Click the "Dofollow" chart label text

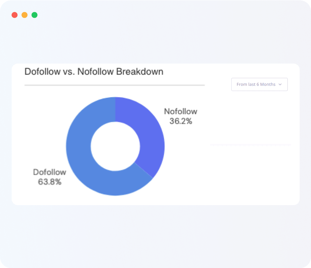click(x=50, y=172)
